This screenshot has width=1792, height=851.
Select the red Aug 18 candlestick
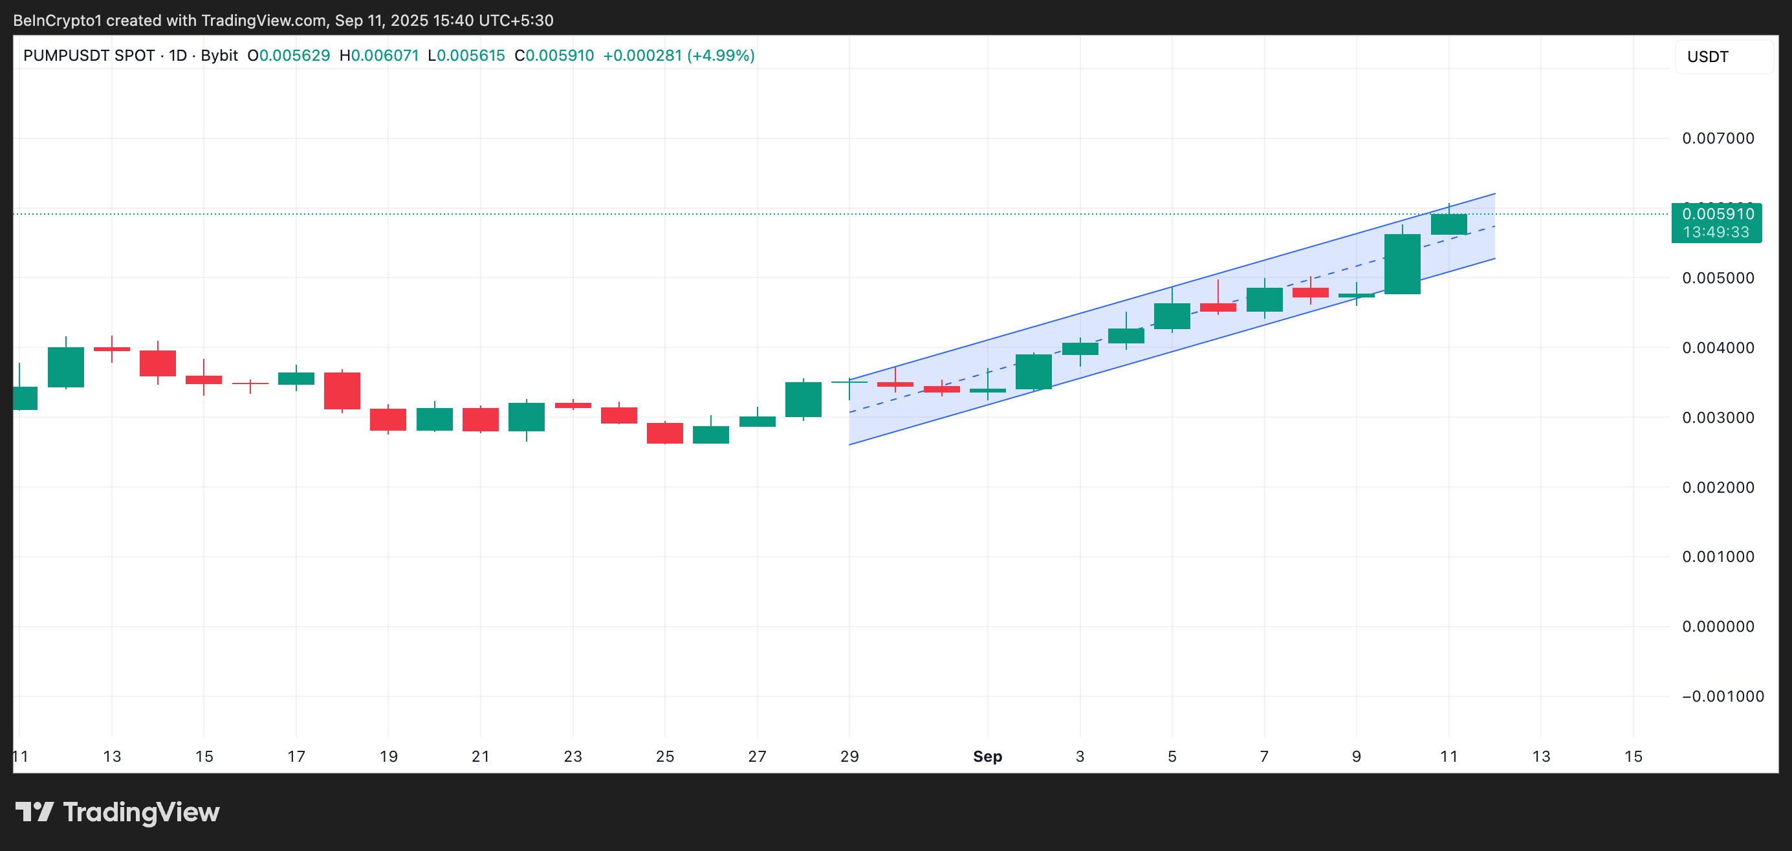pyautogui.click(x=342, y=391)
